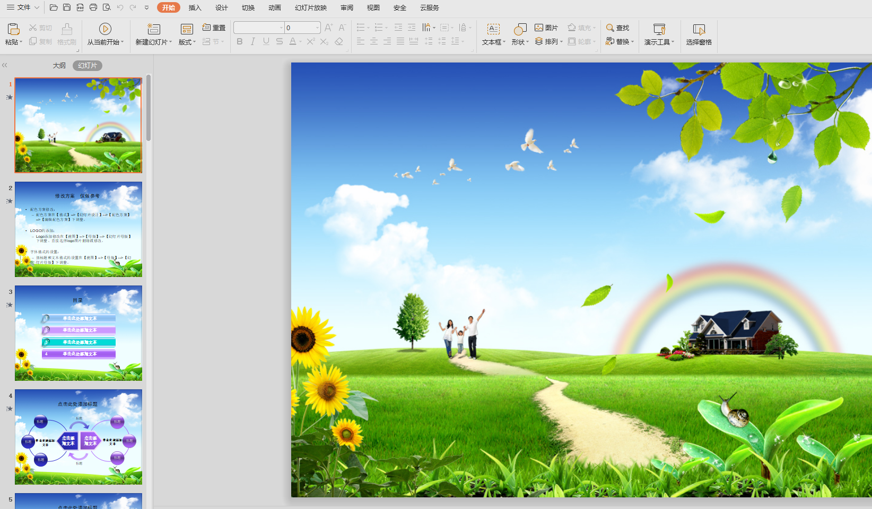The image size is (872, 509).
Task: Click the Superscript X² icon
Action: click(x=311, y=41)
